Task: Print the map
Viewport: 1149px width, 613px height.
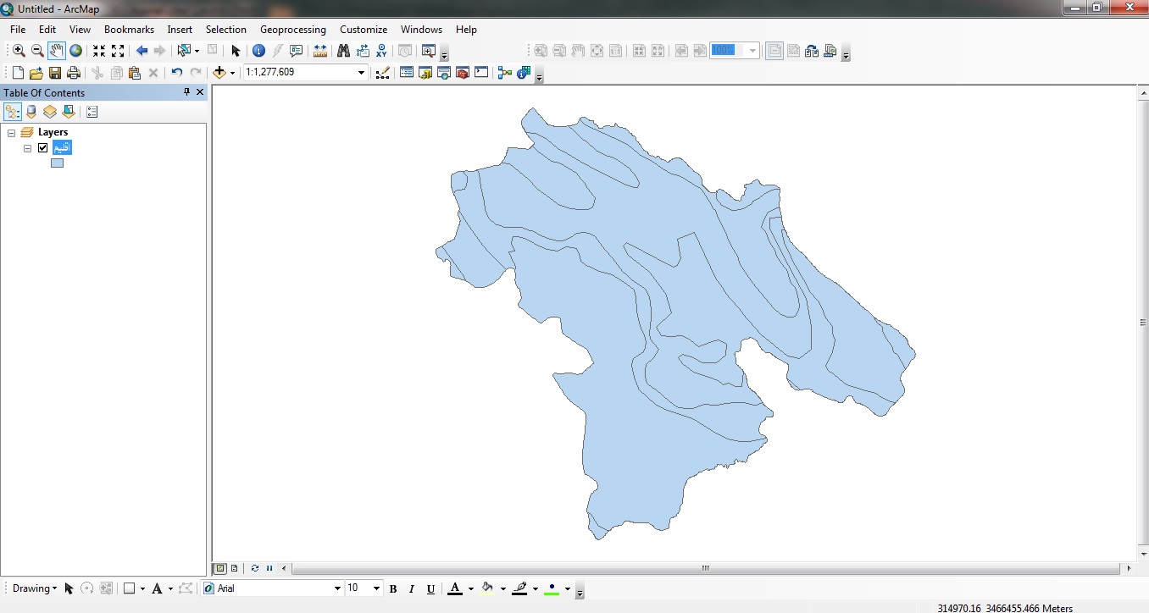Action: (x=74, y=73)
